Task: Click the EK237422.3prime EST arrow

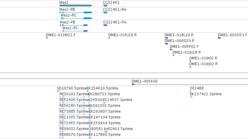Action: [x=191, y=97]
